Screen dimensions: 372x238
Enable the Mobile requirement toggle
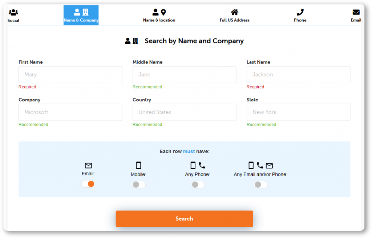pos(139,184)
